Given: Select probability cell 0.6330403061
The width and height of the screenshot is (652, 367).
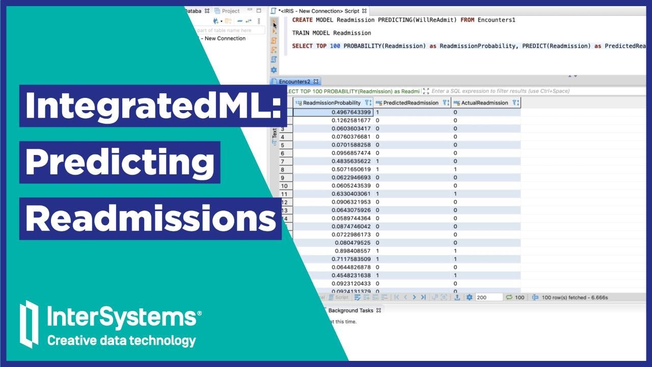Looking at the screenshot, I should point(333,194).
